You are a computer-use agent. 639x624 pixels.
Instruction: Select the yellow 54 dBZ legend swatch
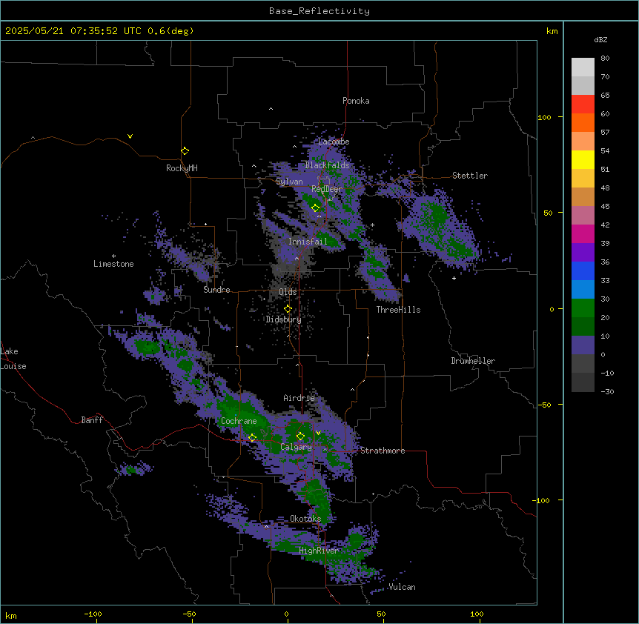pyautogui.click(x=583, y=159)
